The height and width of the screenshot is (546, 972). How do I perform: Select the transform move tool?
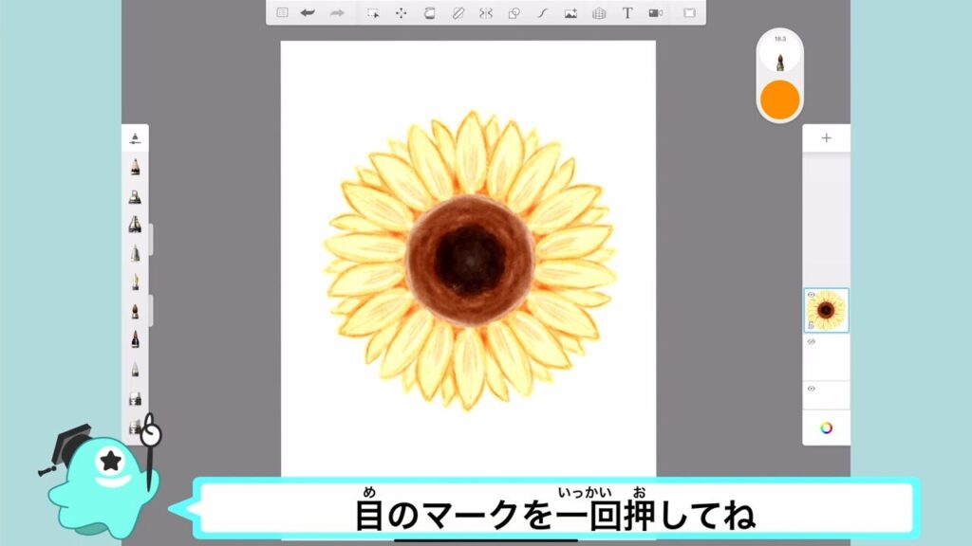(x=401, y=13)
